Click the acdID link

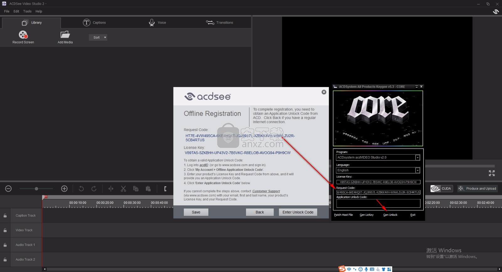coord(204,165)
